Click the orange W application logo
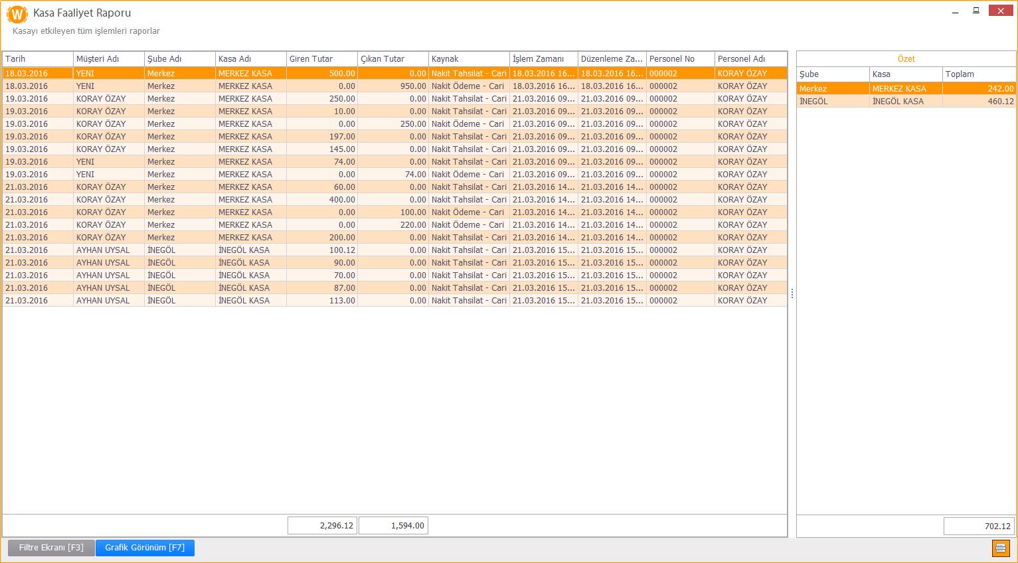 17,15
